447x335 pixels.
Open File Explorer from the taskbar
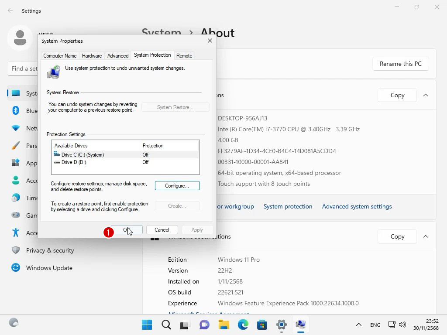[224, 325]
